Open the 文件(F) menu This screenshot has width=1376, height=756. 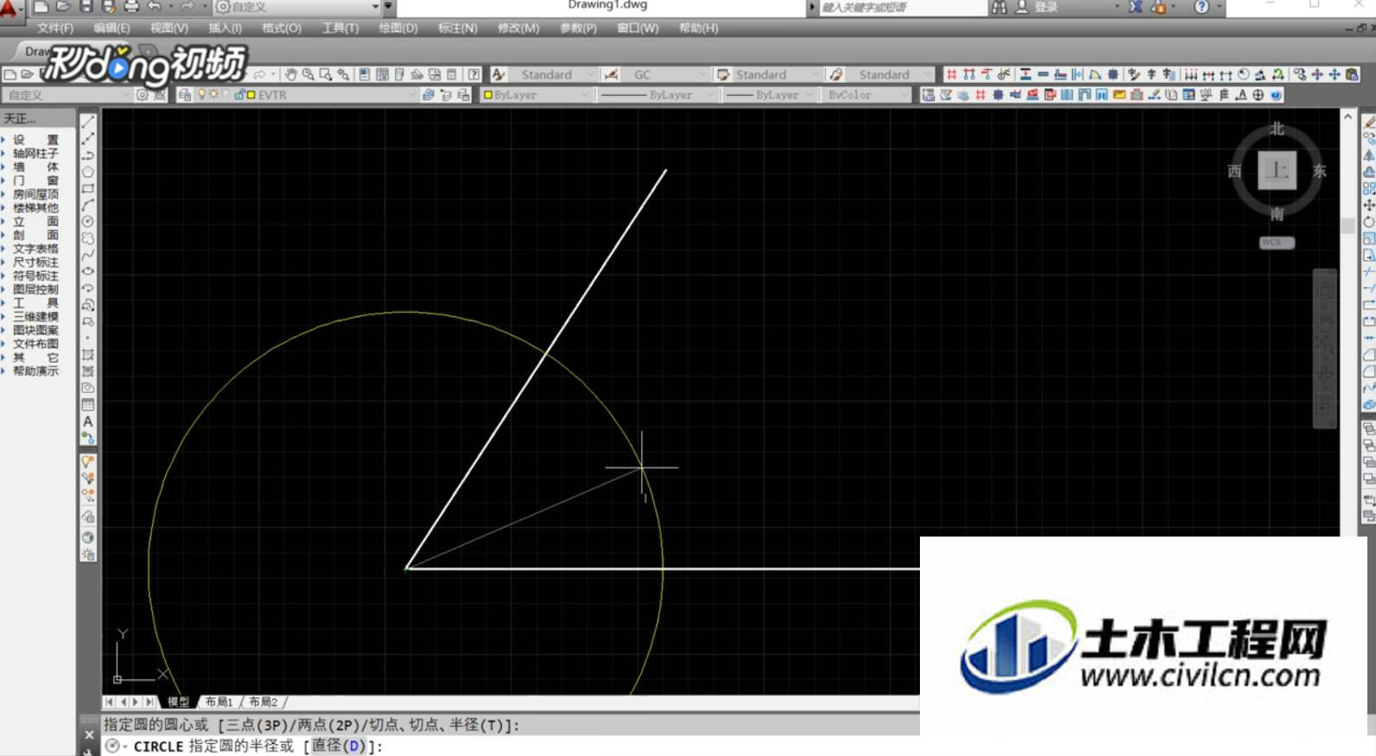pyautogui.click(x=55, y=28)
